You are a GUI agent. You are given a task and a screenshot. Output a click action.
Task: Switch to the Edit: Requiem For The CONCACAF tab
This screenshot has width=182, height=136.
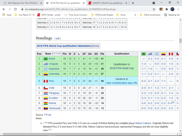pyautogui.click(x=23, y=3)
